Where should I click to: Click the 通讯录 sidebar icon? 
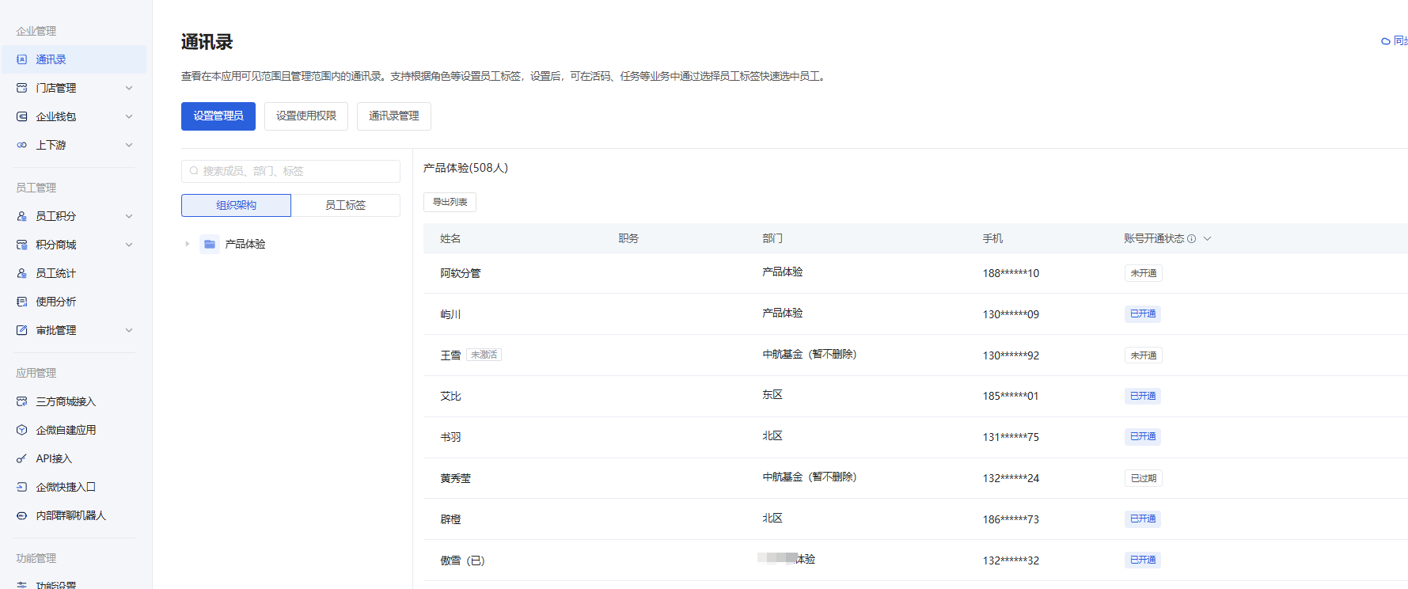tap(22, 59)
